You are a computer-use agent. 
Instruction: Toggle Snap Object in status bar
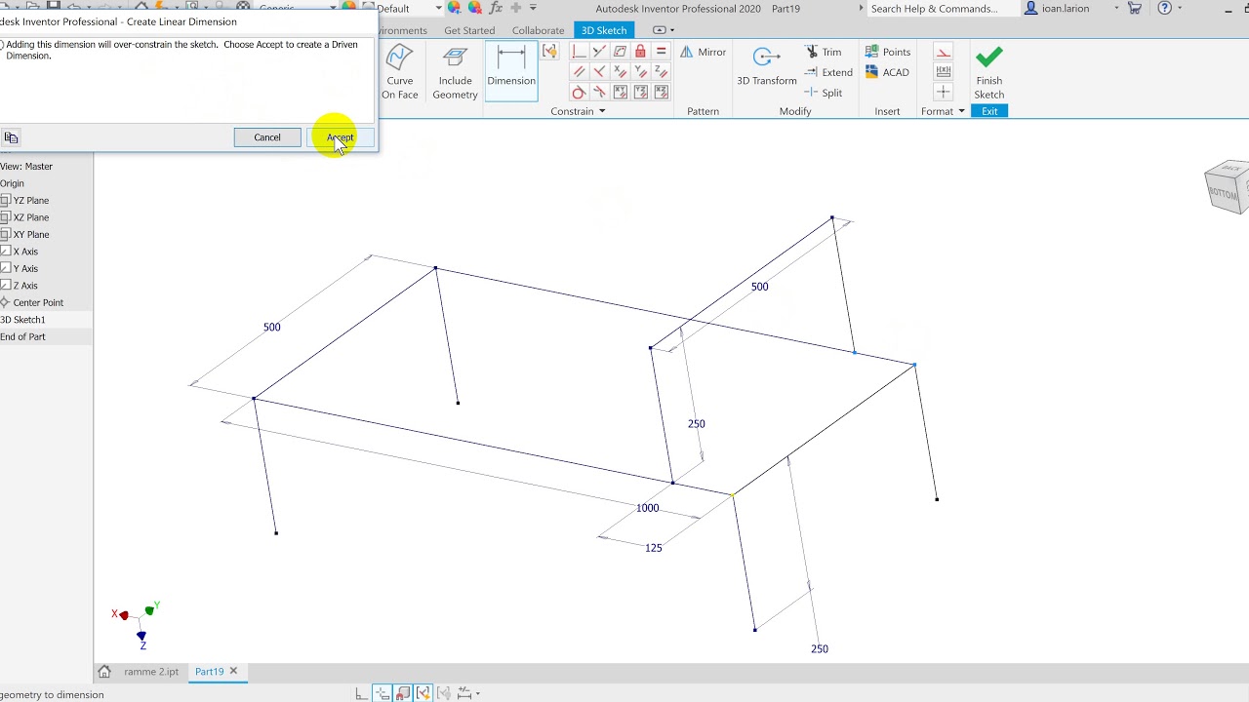click(x=402, y=693)
